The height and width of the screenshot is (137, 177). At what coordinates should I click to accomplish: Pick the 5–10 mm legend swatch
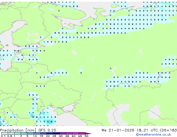tap(30, 133)
